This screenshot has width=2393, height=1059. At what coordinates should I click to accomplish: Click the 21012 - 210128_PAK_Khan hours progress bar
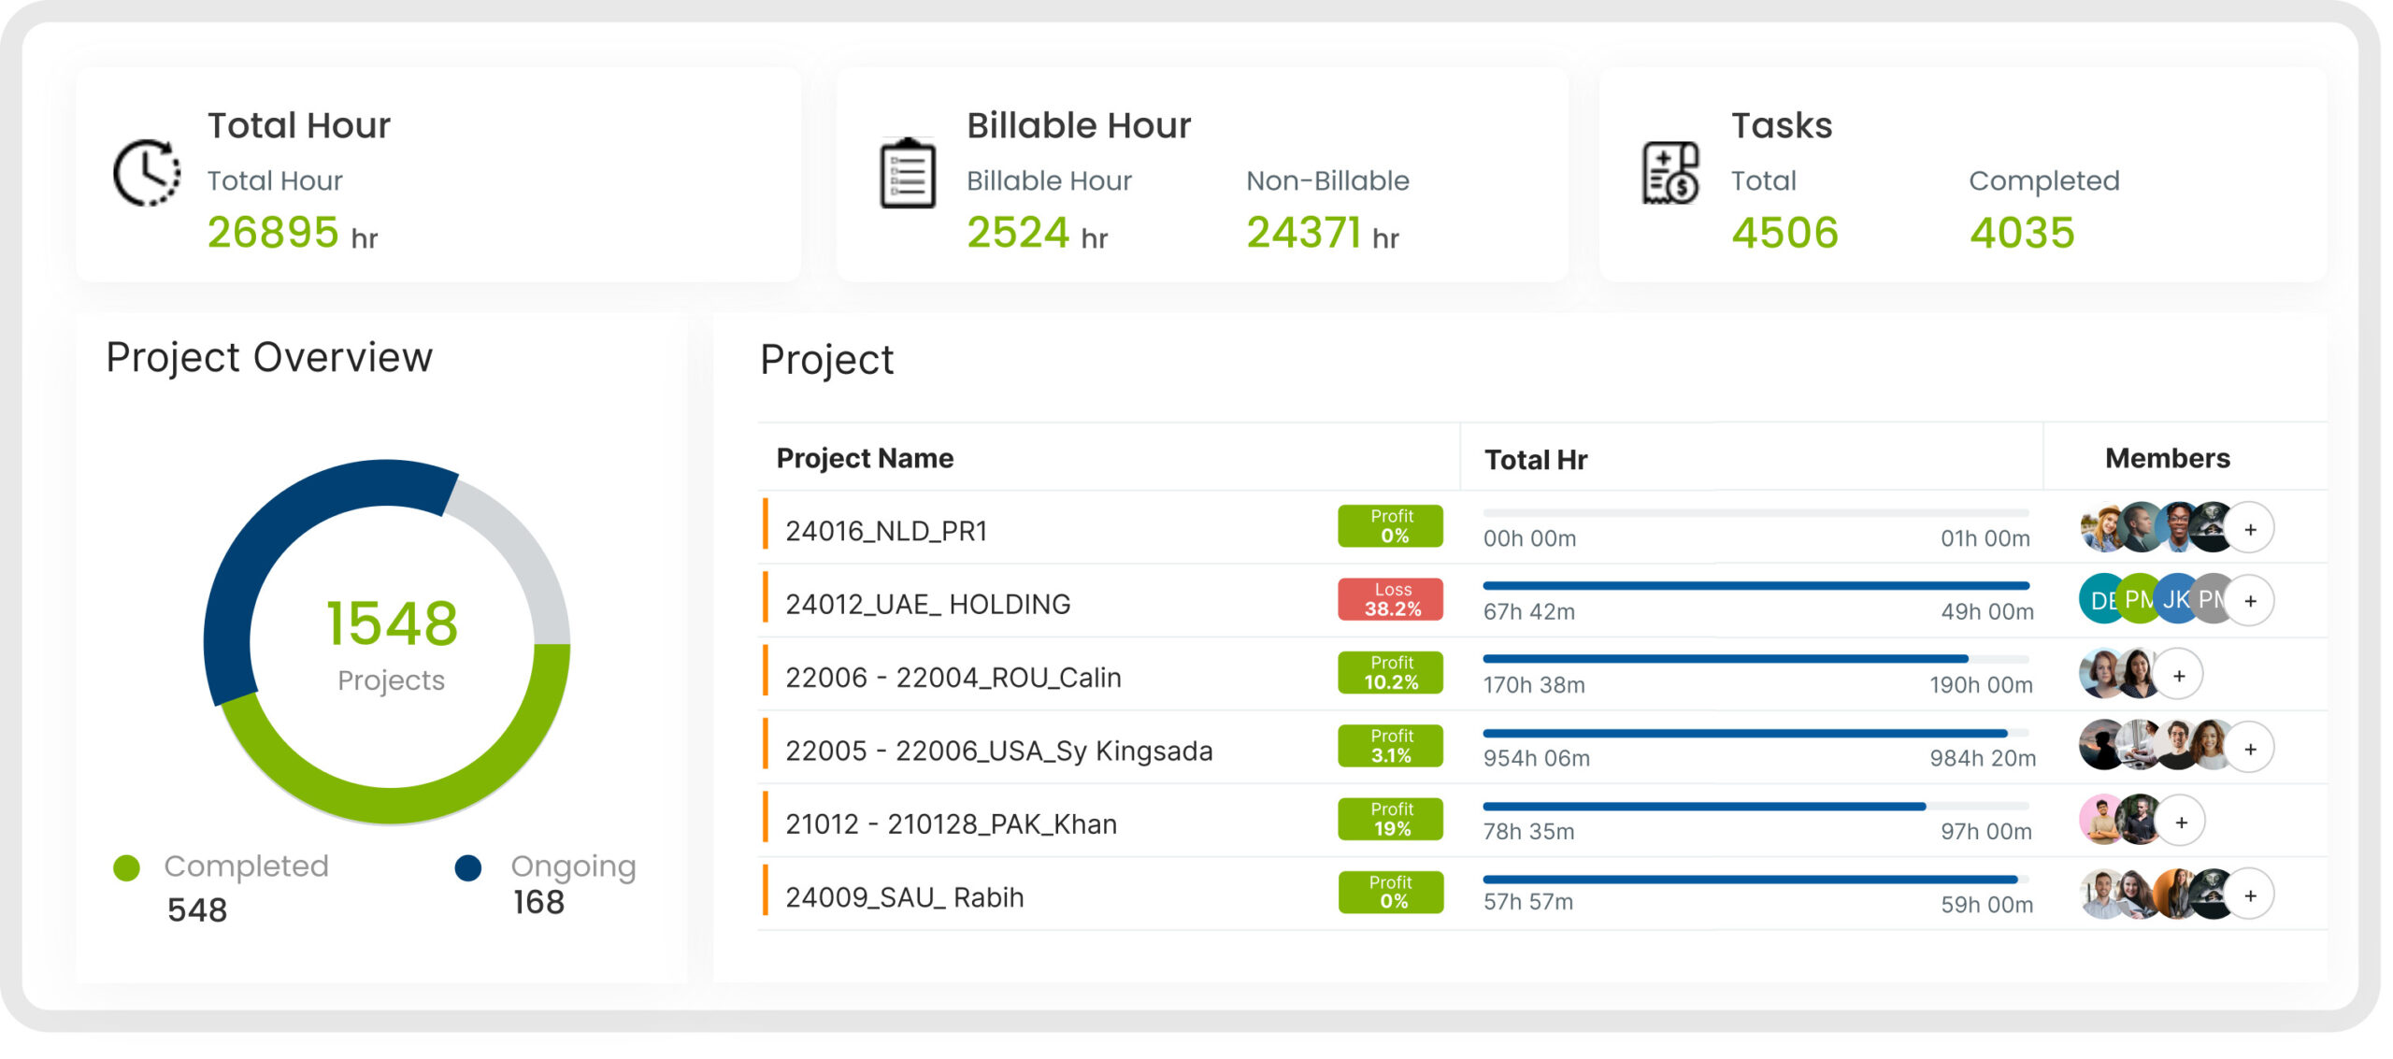[x=1755, y=806]
